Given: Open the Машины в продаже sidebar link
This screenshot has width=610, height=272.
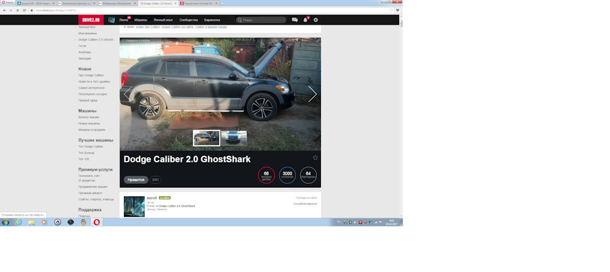Looking at the screenshot, I should coord(91,129).
